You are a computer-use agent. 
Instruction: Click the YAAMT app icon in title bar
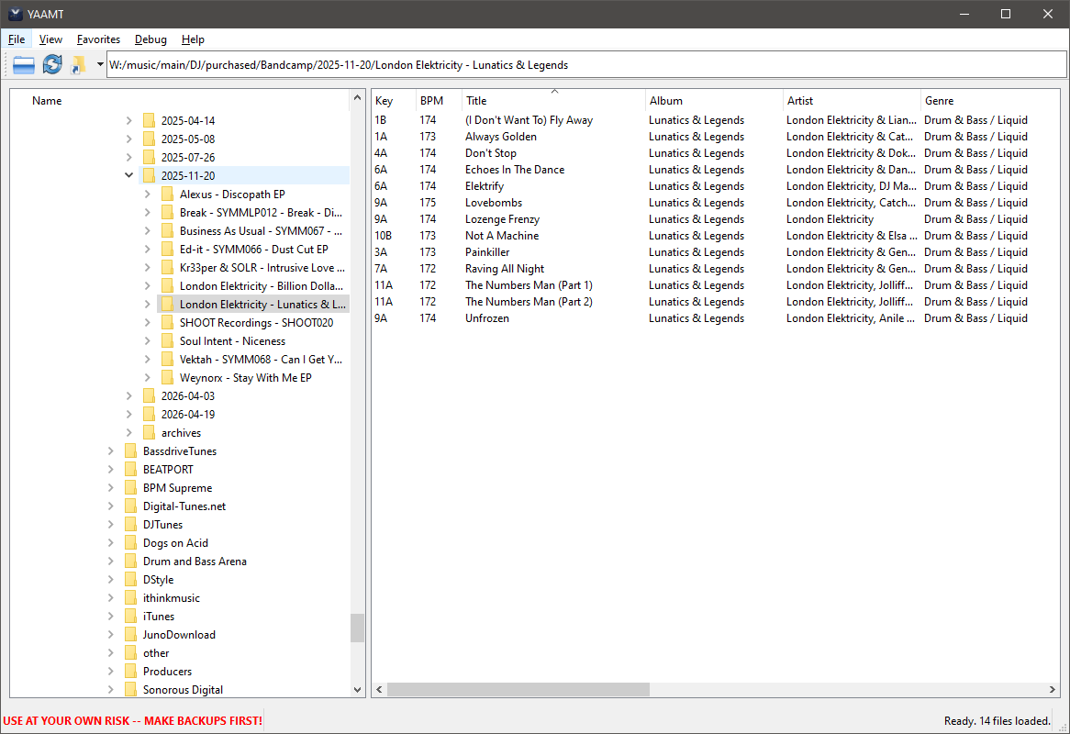(15, 14)
